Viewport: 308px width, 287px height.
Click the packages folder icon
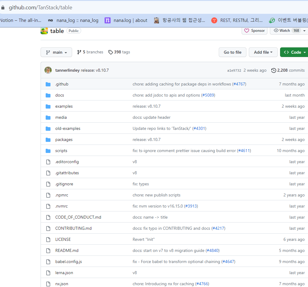click(x=48, y=140)
